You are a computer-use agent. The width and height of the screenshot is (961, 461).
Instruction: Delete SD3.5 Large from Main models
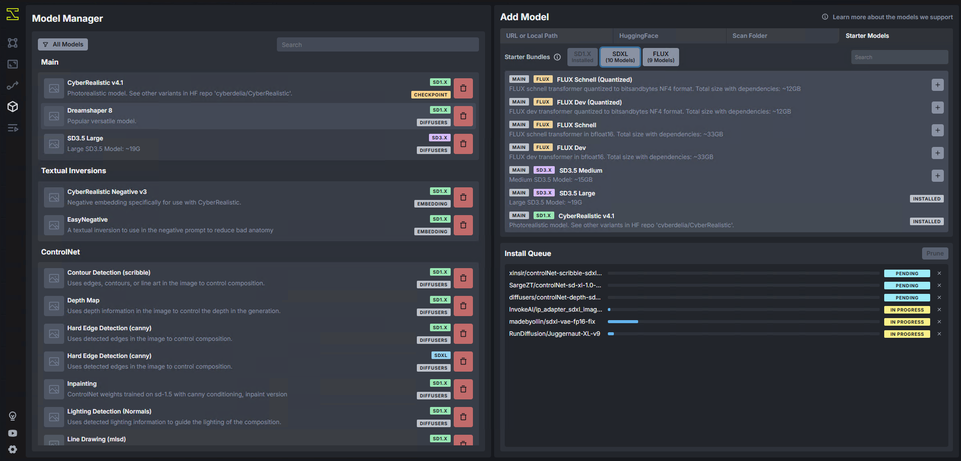(463, 144)
